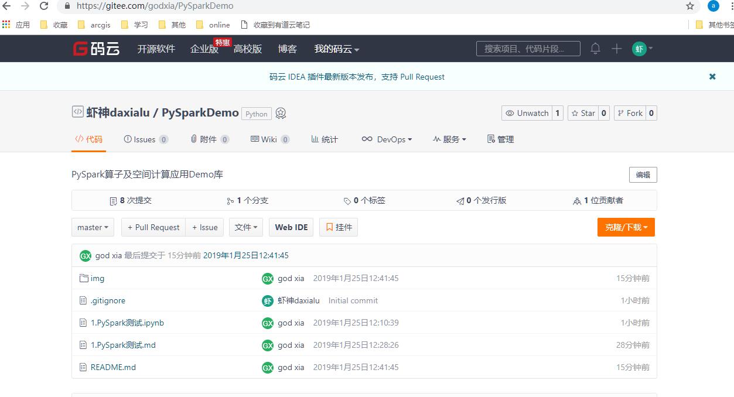Click the 挂件 widget button
The width and height of the screenshot is (734, 397).
(339, 227)
